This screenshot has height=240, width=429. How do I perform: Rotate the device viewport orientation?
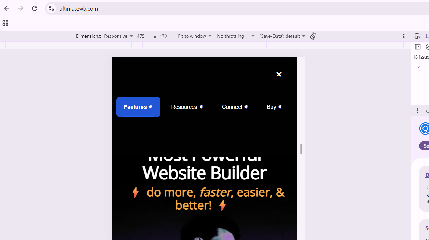pyautogui.click(x=313, y=36)
